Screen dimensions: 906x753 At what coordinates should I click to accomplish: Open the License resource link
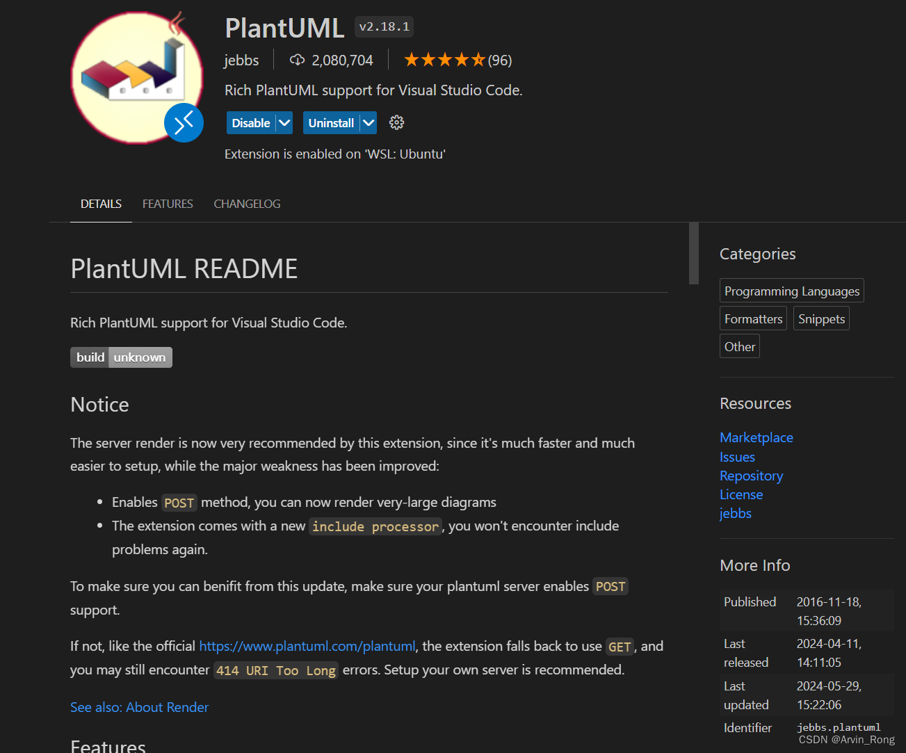(741, 494)
